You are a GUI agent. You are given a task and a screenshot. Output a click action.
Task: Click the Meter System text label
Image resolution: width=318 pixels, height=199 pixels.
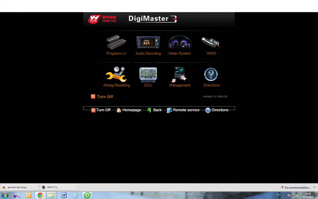(x=180, y=53)
